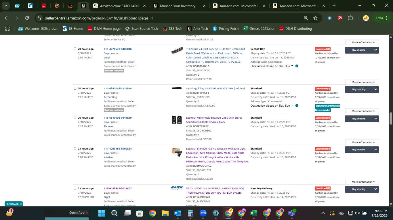Select checkbox for order 111-0892036-3329834
This screenshot has height=220, width=393.
pyautogui.click(x=75, y=88)
